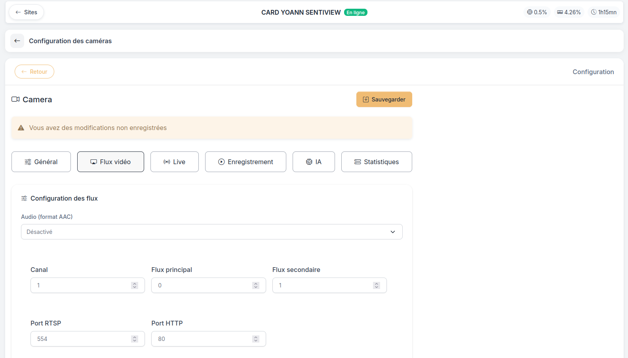Click the back arrow beside Configuration des caméras

(x=17, y=41)
